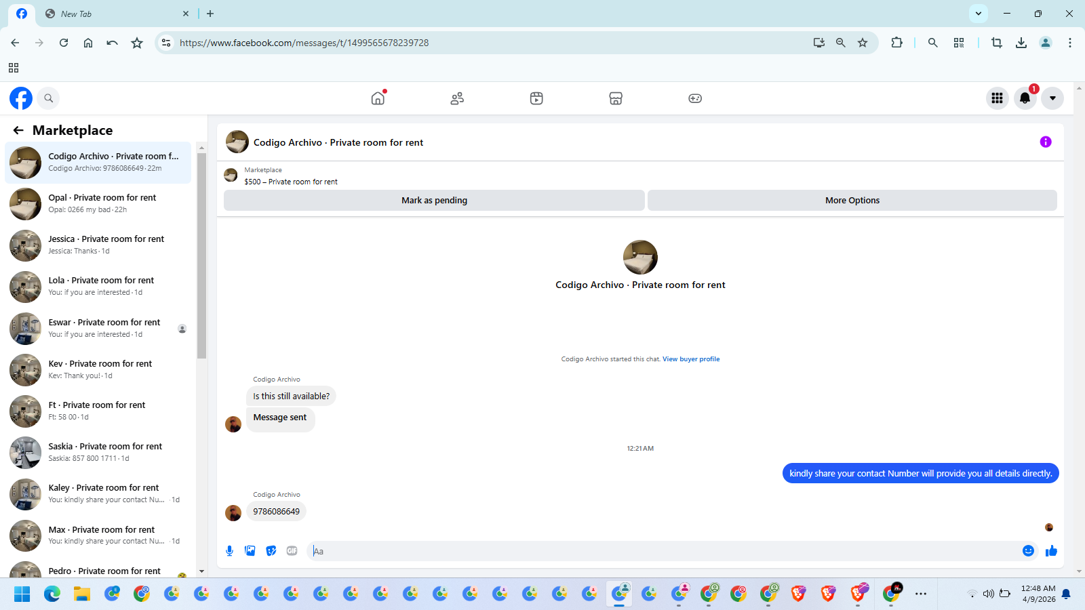The width and height of the screenshot is (1085, 610).
Task: Click browser back button
Action: pos(15,43)
